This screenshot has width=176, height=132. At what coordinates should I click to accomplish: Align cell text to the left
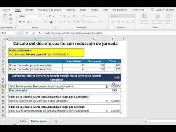pyautogui.click(x=60, y=22)
